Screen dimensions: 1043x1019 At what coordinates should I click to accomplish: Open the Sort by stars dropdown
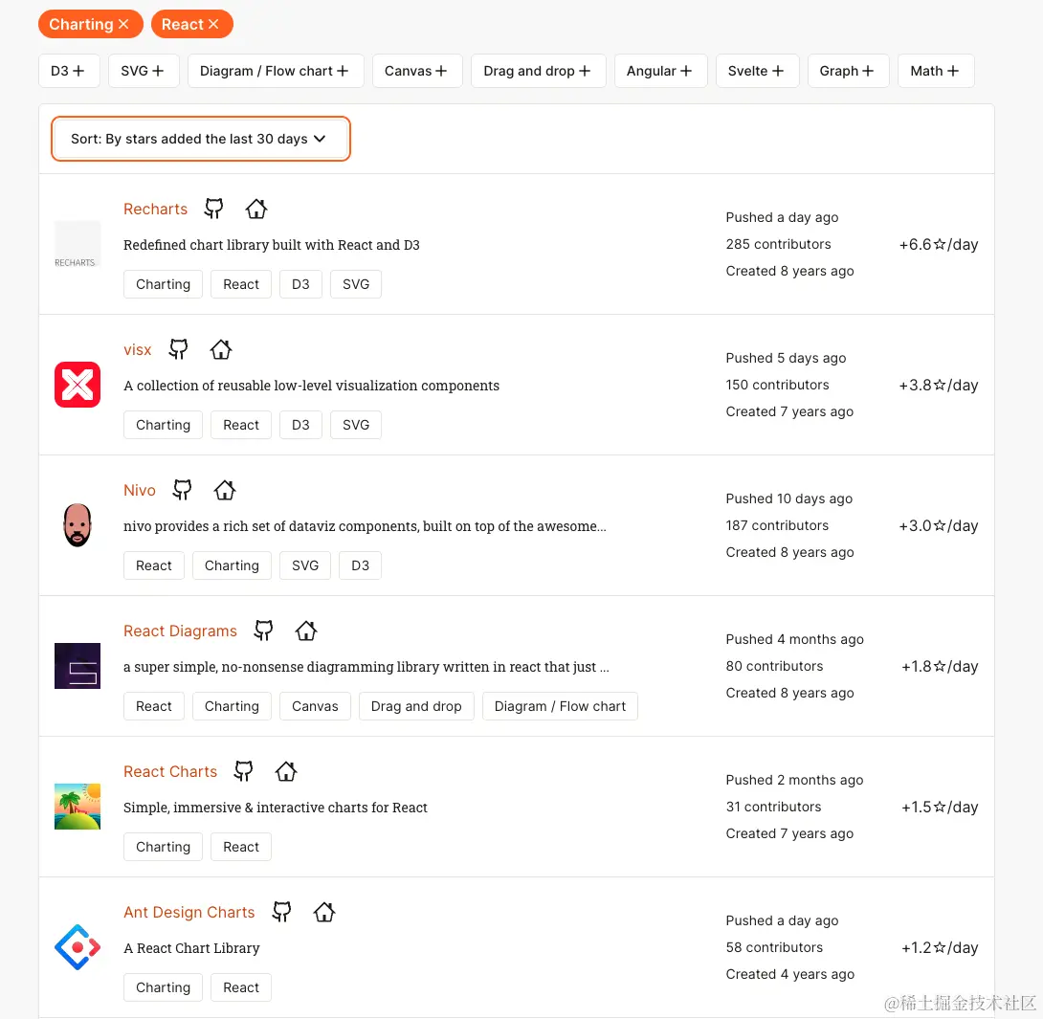pyautogui.click(x=201, y=139)
